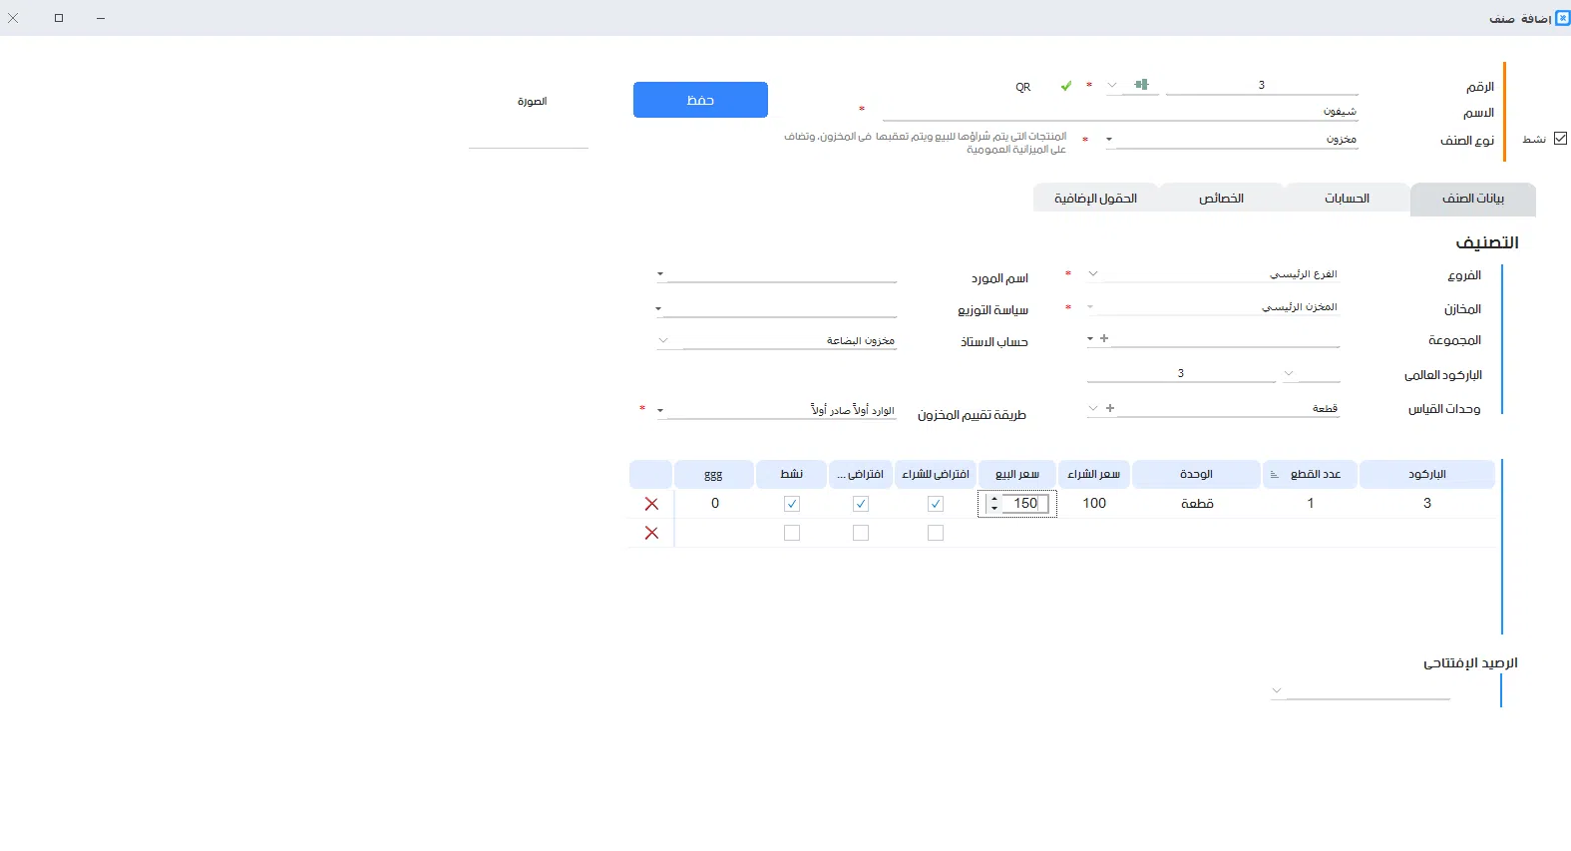This screenshot has width=1571, height=851.
Task: Switch to the الحسابات tab
Action: click(x=1347, y=199)
